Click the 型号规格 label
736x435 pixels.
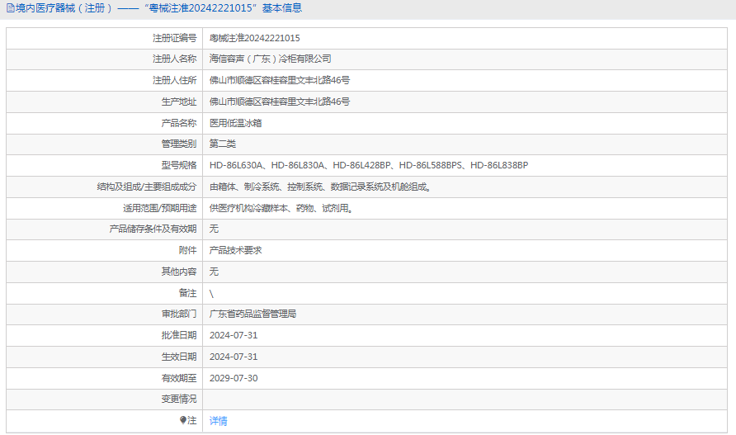pos(179,165)
